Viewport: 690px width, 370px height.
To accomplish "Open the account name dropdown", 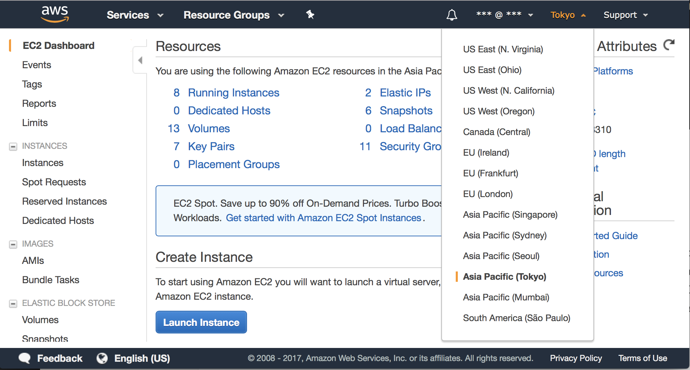I will [x=504, y=15].
